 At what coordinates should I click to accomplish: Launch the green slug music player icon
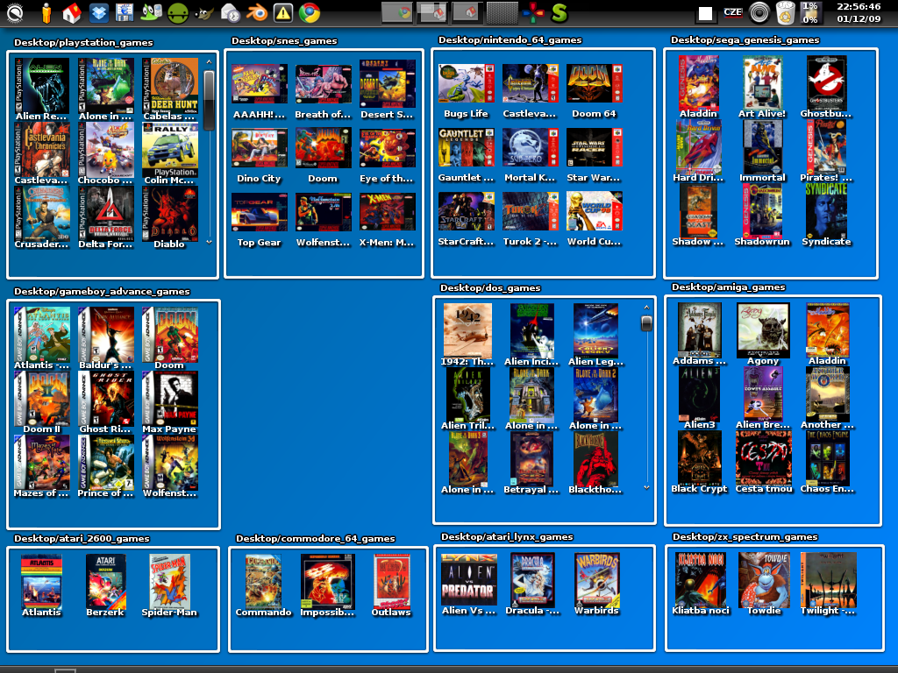point(151,12)
